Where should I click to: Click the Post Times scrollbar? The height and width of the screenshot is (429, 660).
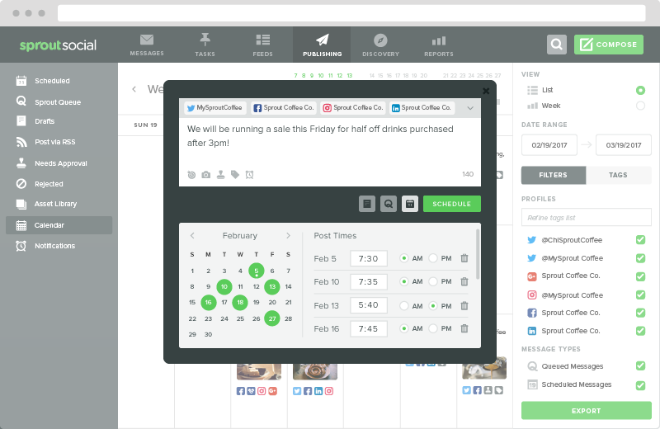point(478,254)
